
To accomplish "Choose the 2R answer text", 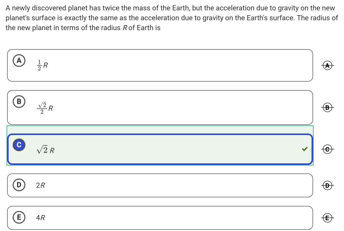I will point(41,185).
